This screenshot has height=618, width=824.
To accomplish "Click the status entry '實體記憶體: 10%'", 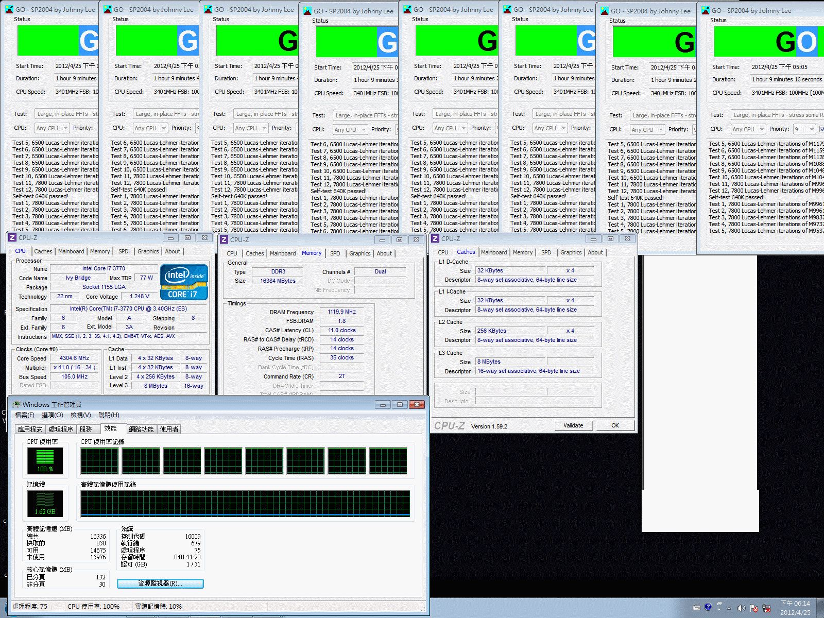I will click(159, 606).
